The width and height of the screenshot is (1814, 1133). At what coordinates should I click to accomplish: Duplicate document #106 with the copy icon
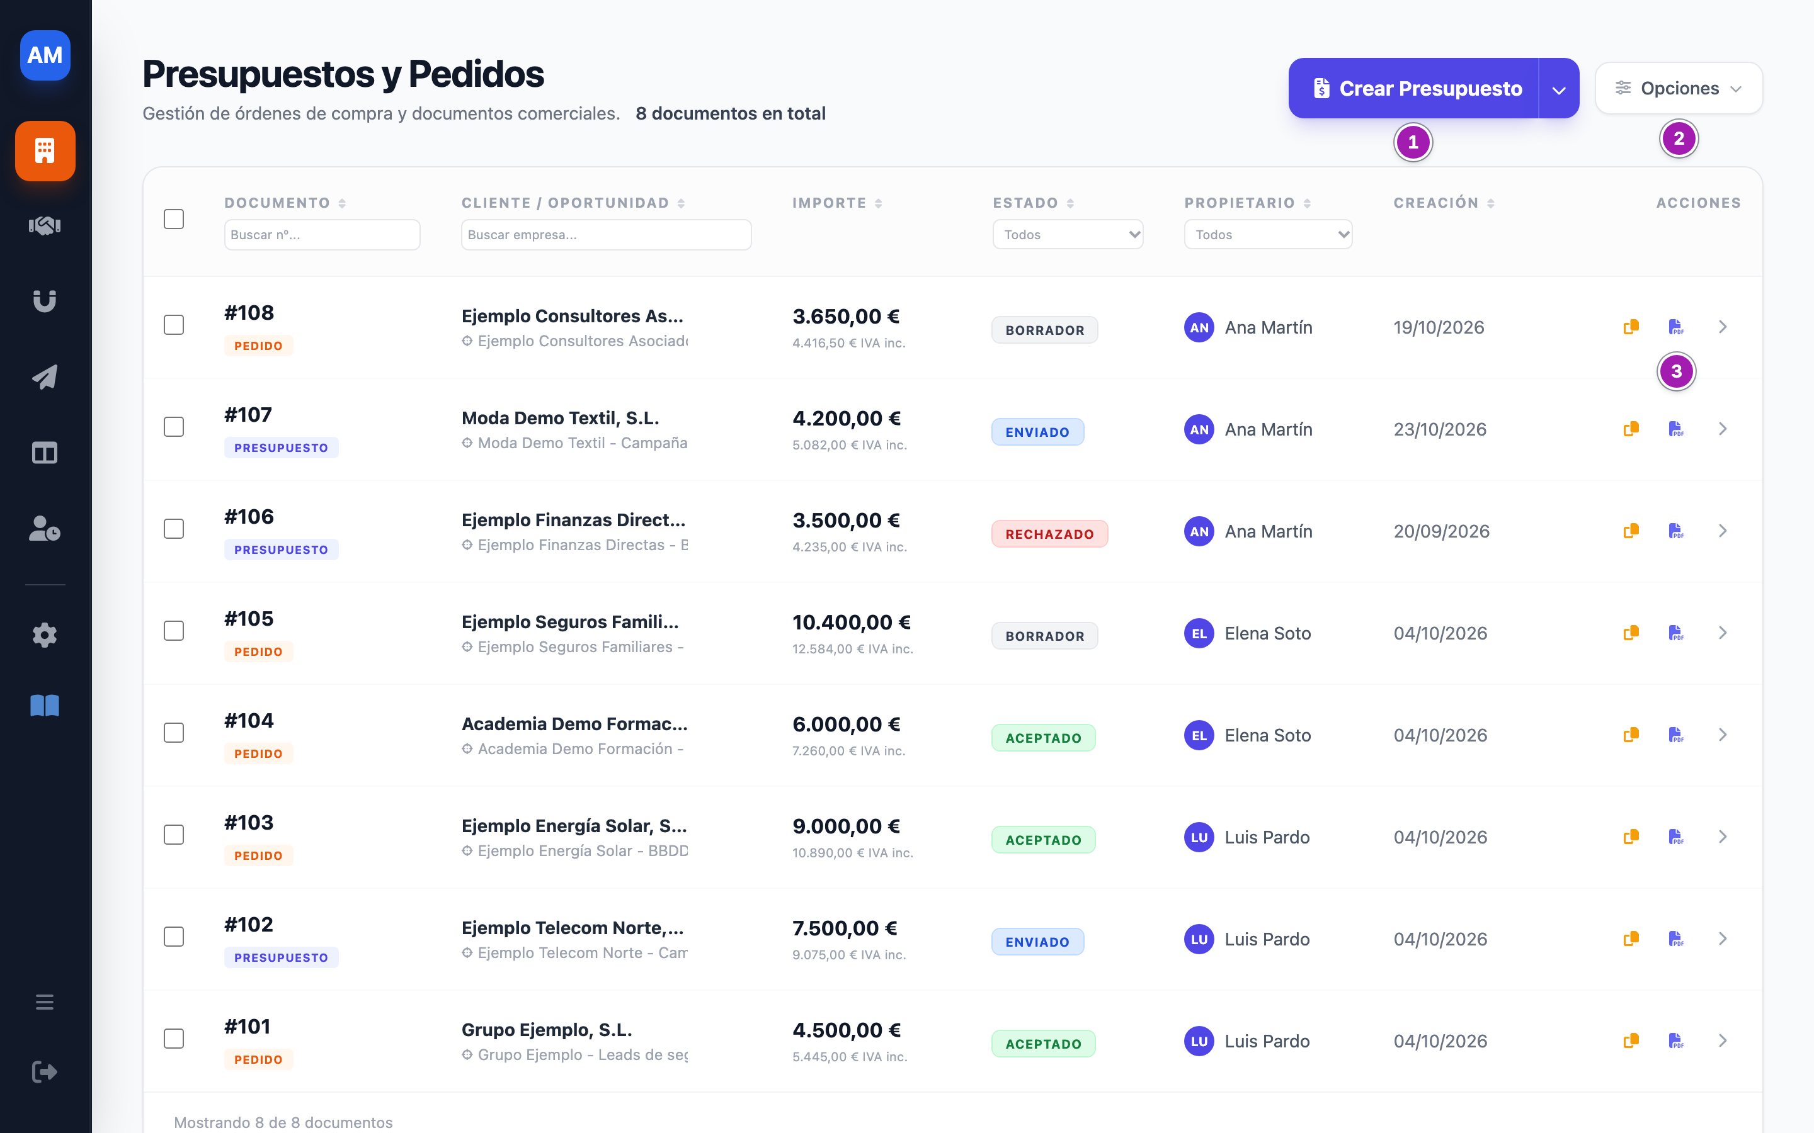point(1631,531)
